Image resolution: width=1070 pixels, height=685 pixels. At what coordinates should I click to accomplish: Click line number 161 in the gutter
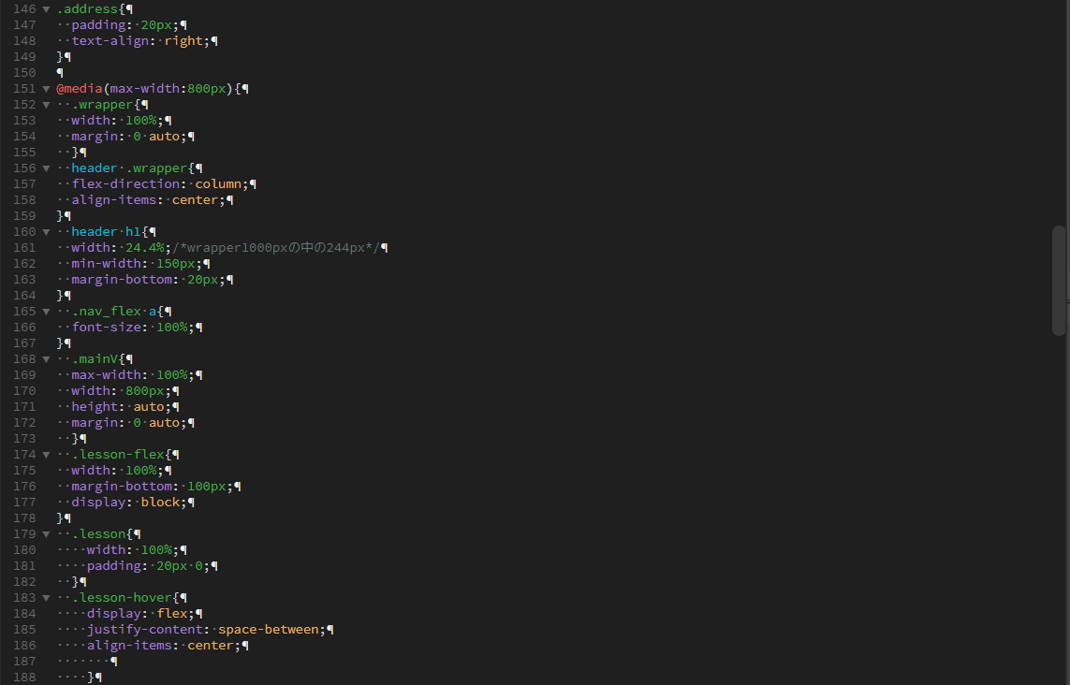pos(24,248)
